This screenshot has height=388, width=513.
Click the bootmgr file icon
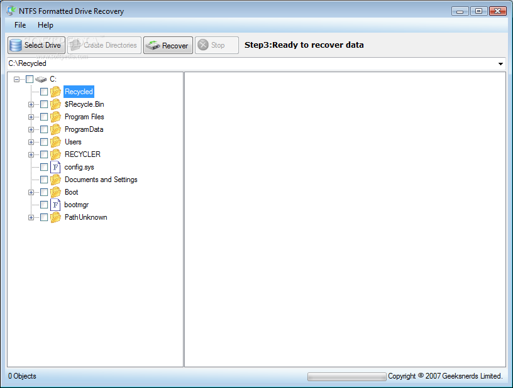coord(55,205)
